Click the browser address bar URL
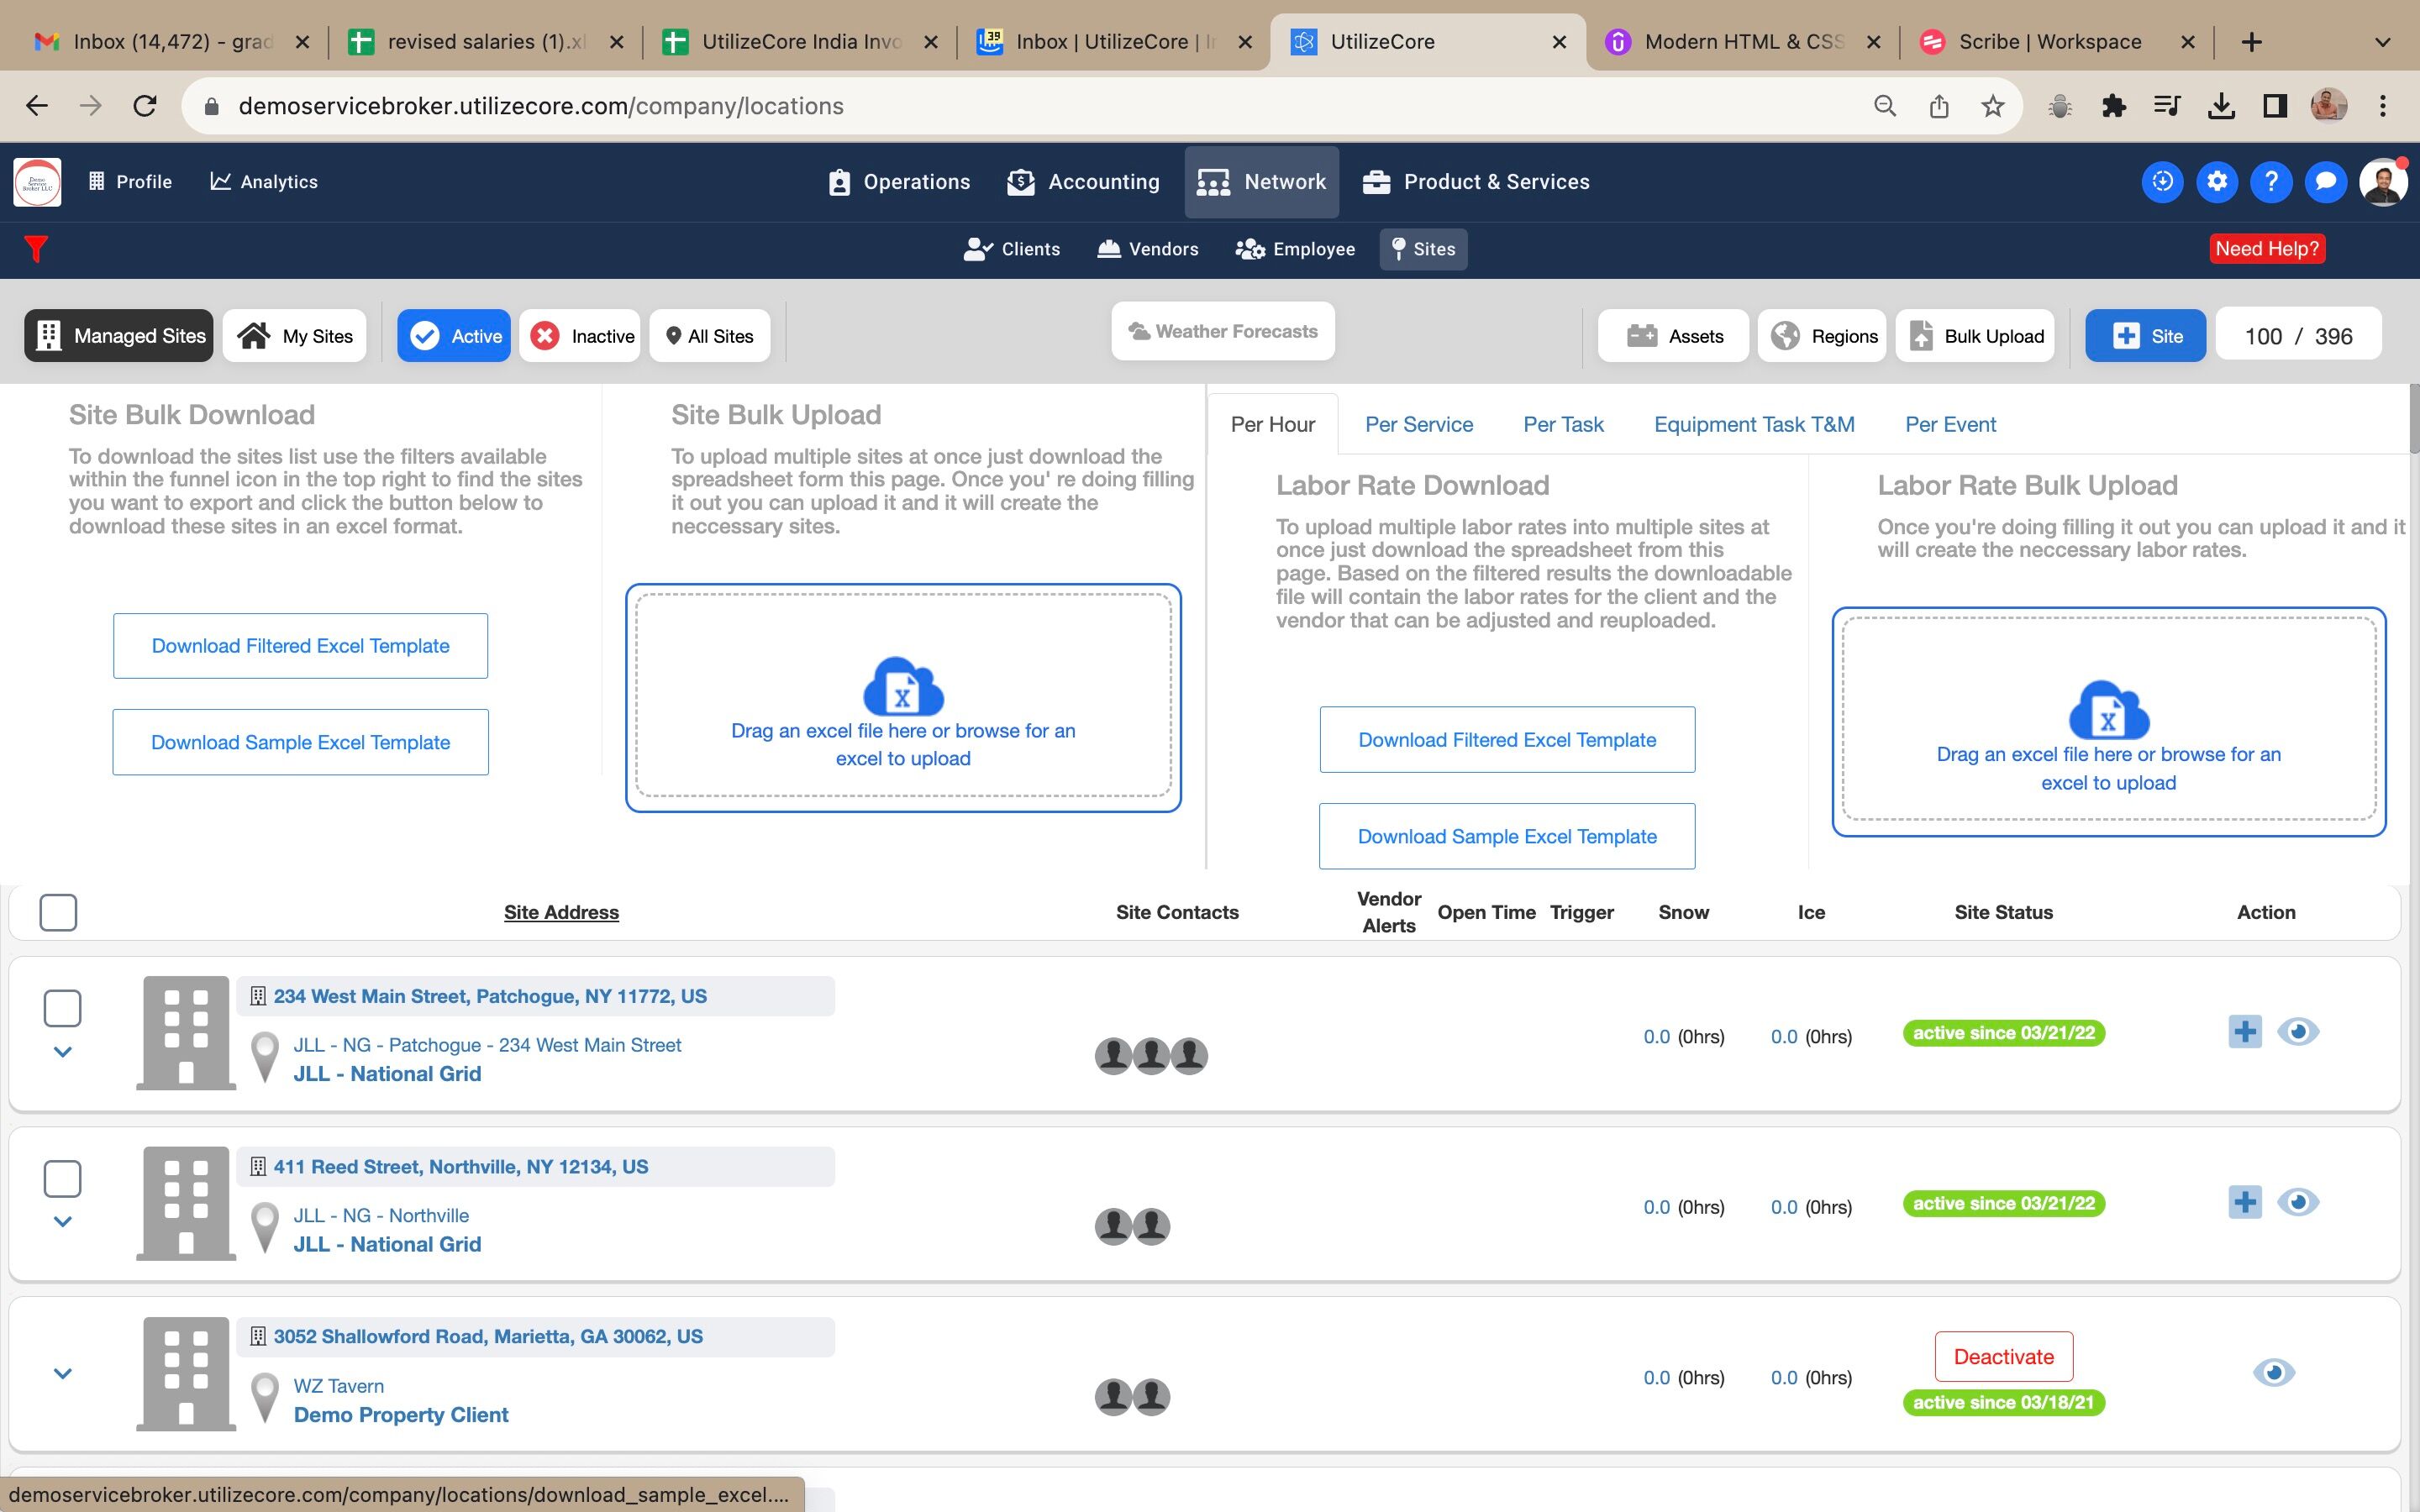This screenshot has height=1512, width=2420. point(540,106)
